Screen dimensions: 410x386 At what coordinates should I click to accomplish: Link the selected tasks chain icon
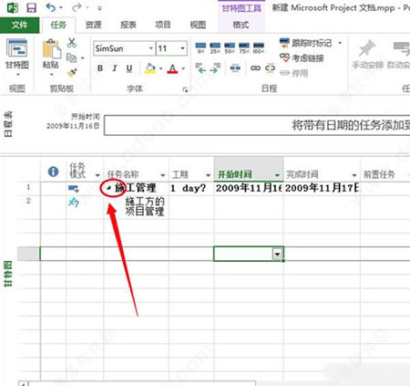(x=255, y=68)
